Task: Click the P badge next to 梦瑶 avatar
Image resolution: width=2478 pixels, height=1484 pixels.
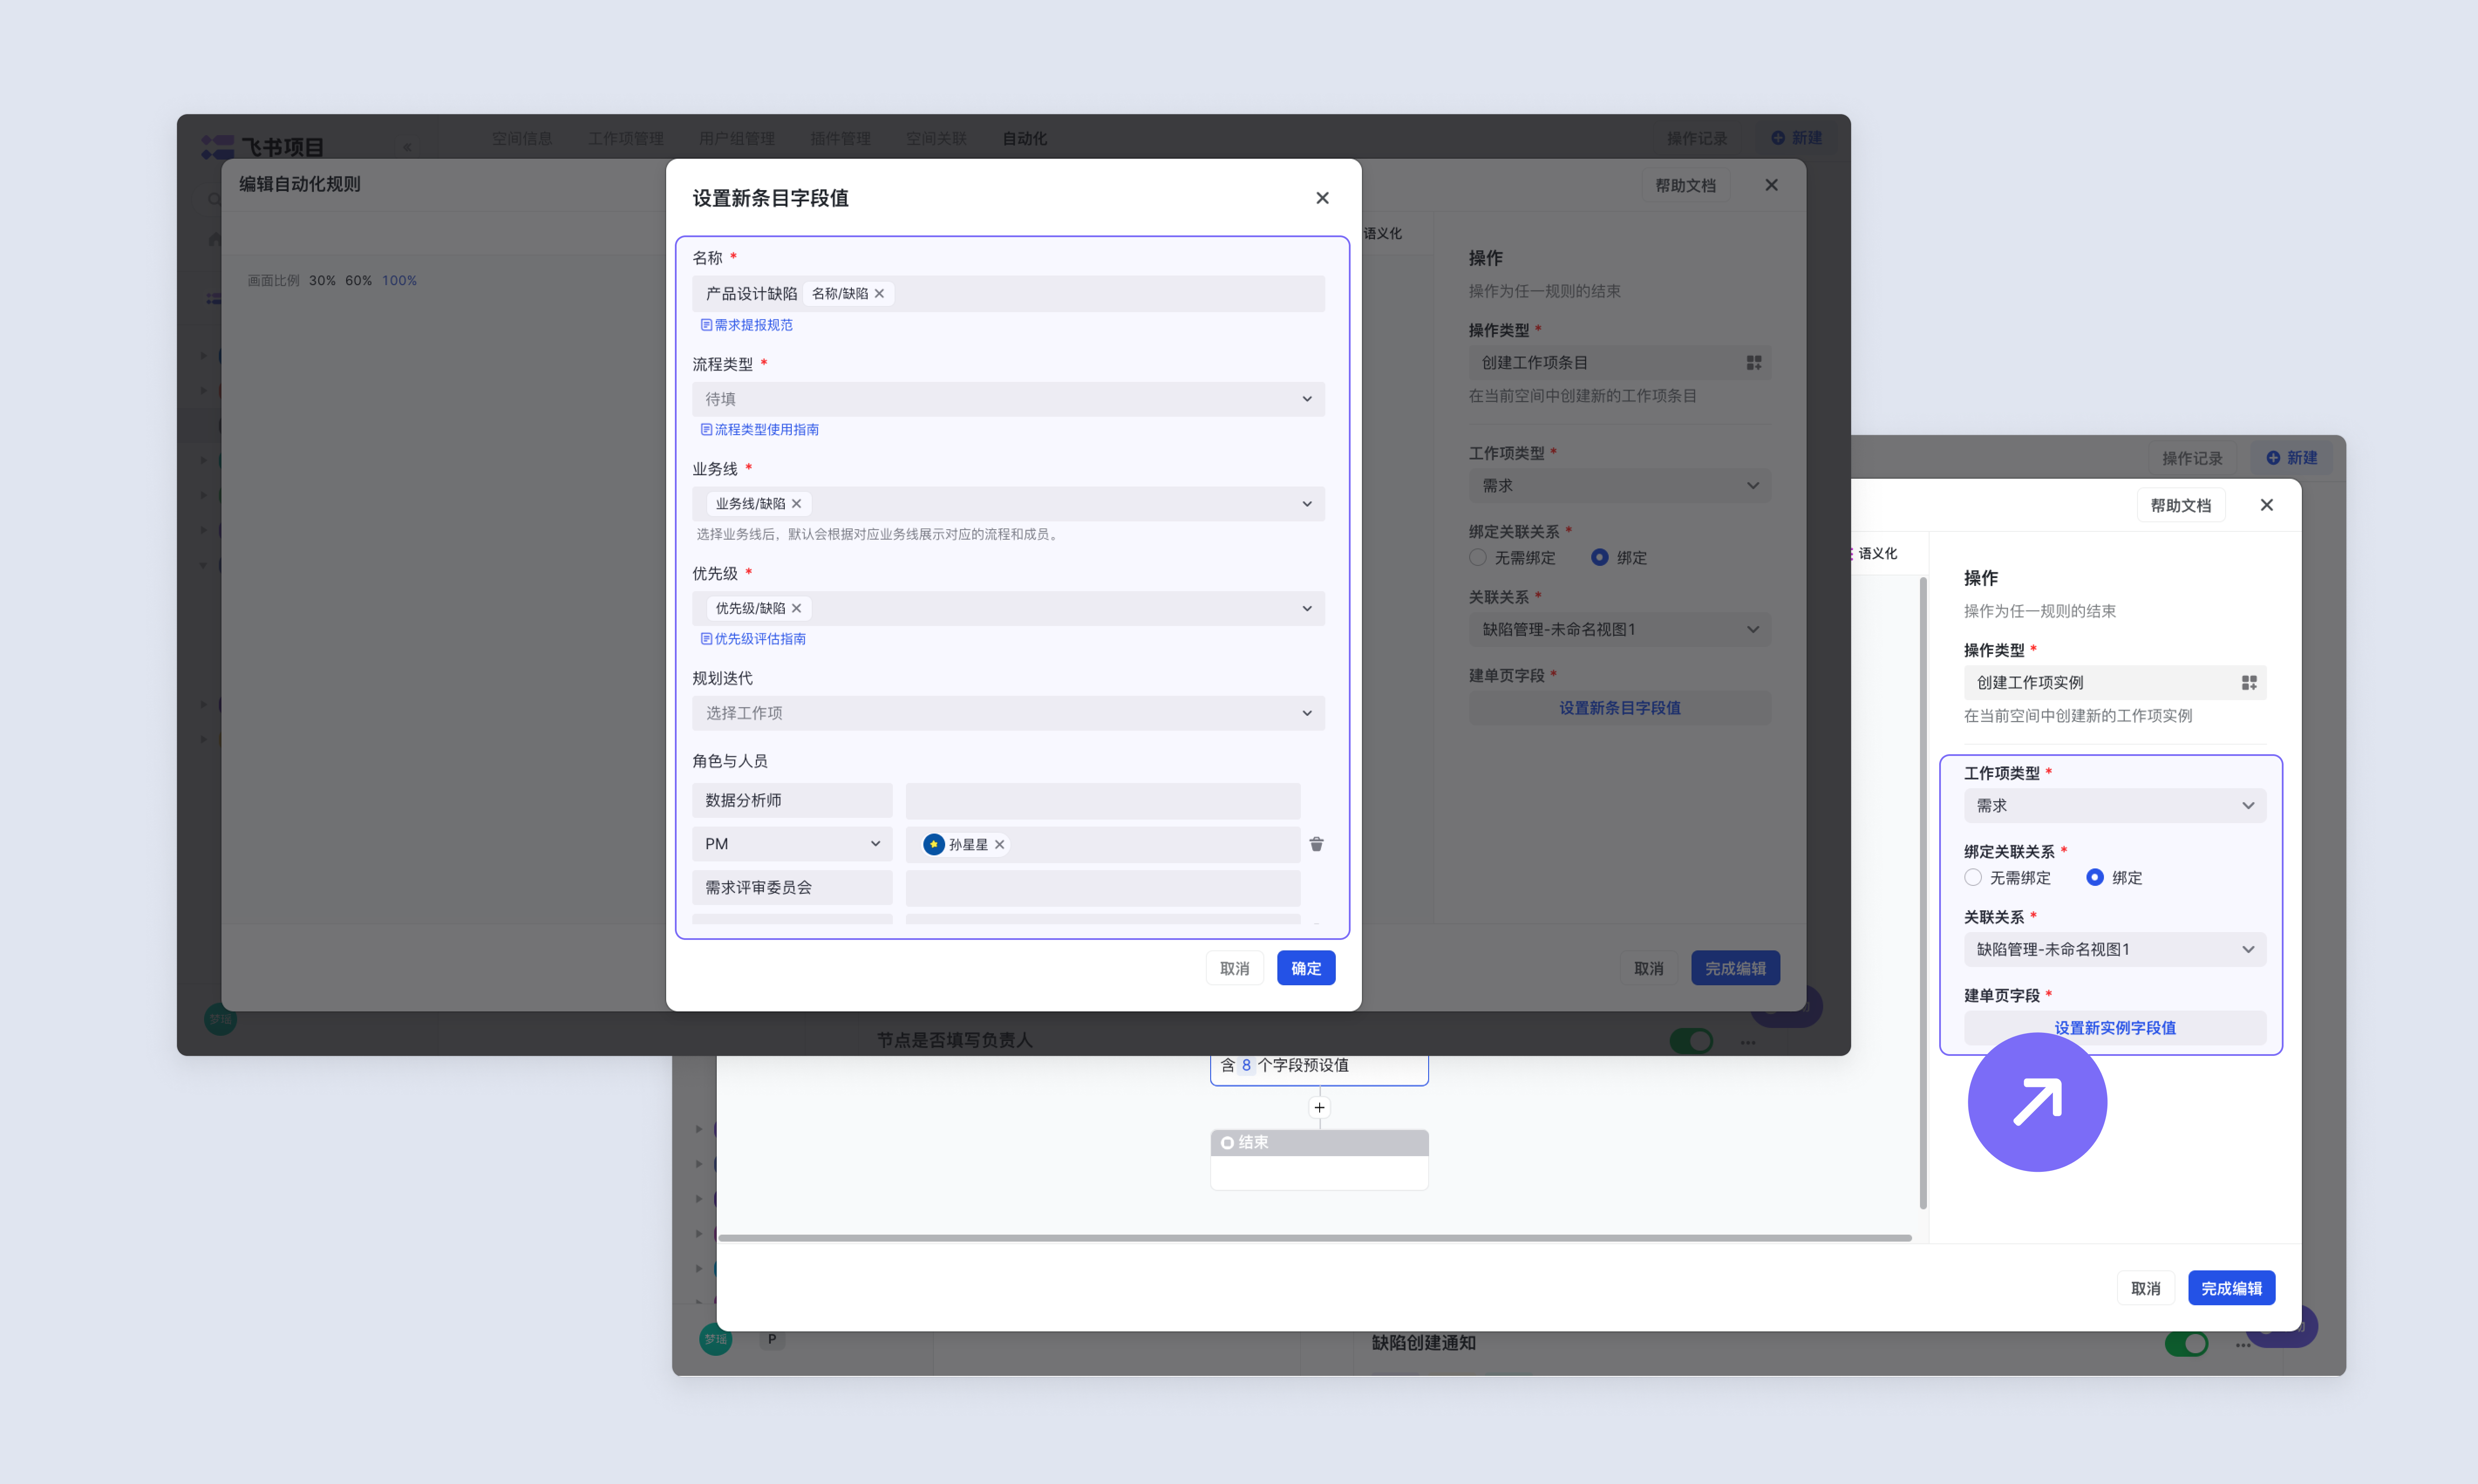Action: 771,1339
